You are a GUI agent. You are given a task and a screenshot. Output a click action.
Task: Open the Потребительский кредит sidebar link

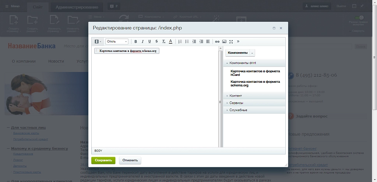click(31, 139)
